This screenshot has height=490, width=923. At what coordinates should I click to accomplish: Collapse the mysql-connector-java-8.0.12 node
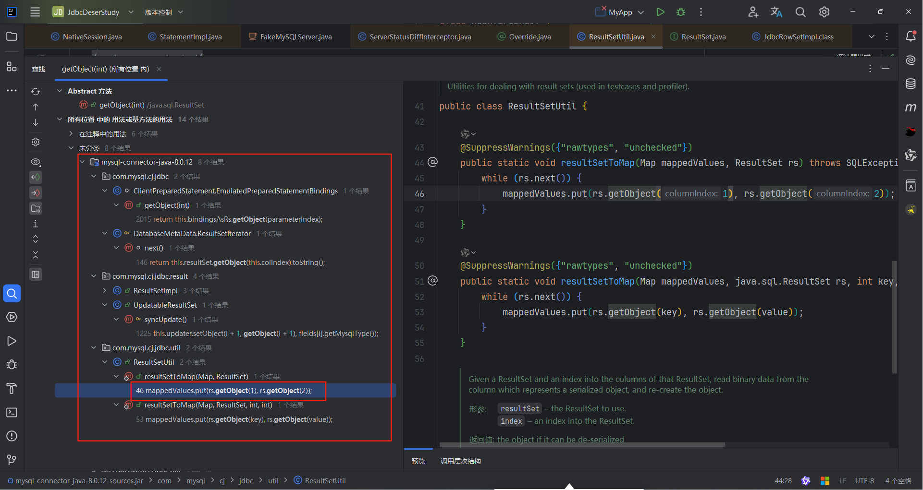click(82, 162)
